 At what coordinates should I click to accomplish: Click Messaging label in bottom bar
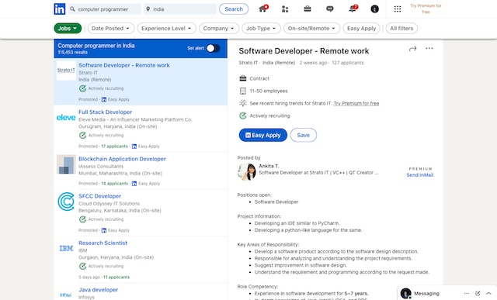426,294
